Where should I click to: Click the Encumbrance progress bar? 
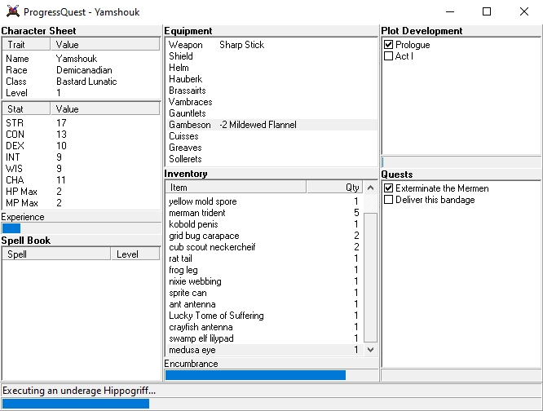pos(271,375)
